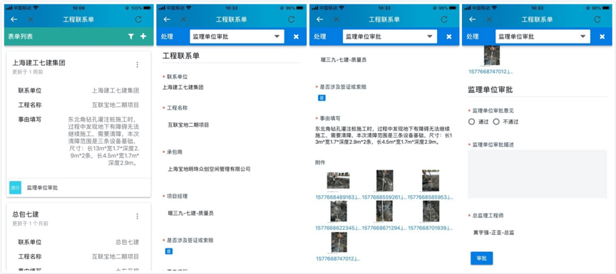Viewport: 616px width, 274px height.
Task: Refresh the screen containing the 审批 button
Action: tap(597, 20)
